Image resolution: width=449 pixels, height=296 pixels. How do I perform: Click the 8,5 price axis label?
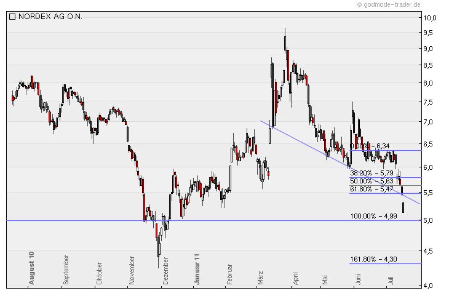(x=428, y=66)
